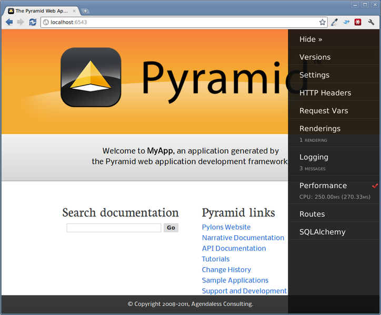The image size is (381, 315).
Task: Open the Tutorials link
Action: [x=216, y=259]
